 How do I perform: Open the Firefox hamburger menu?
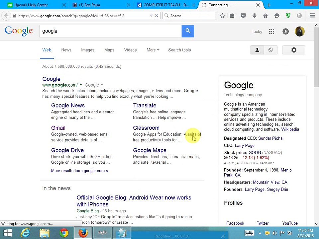pyautogui.click(x=312, y=16)
